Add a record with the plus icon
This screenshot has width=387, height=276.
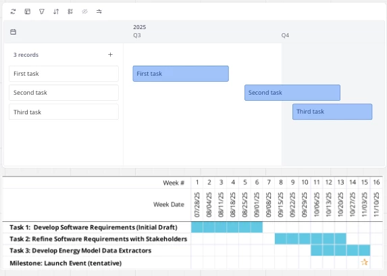[110, 54]
